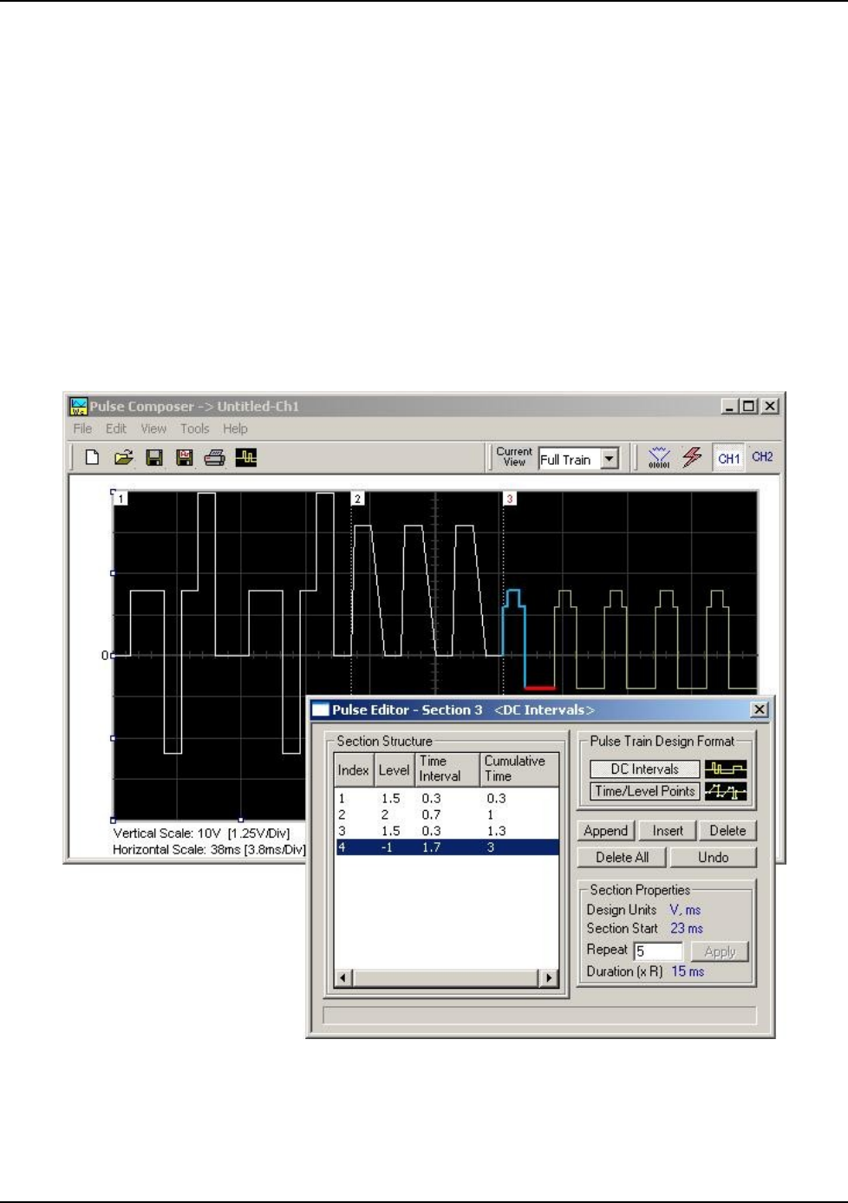
Task: Click the New document toolbar icon
Action: point(92,458)
